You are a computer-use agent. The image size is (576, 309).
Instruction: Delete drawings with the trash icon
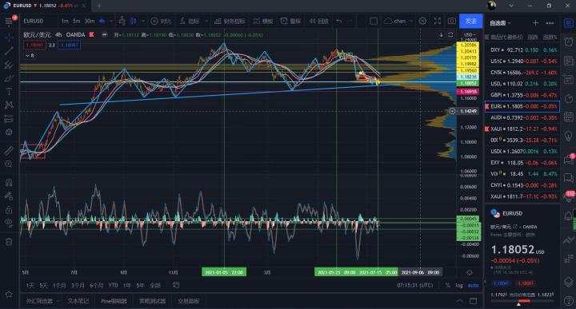pyautogui.click(x=9, y=242)
